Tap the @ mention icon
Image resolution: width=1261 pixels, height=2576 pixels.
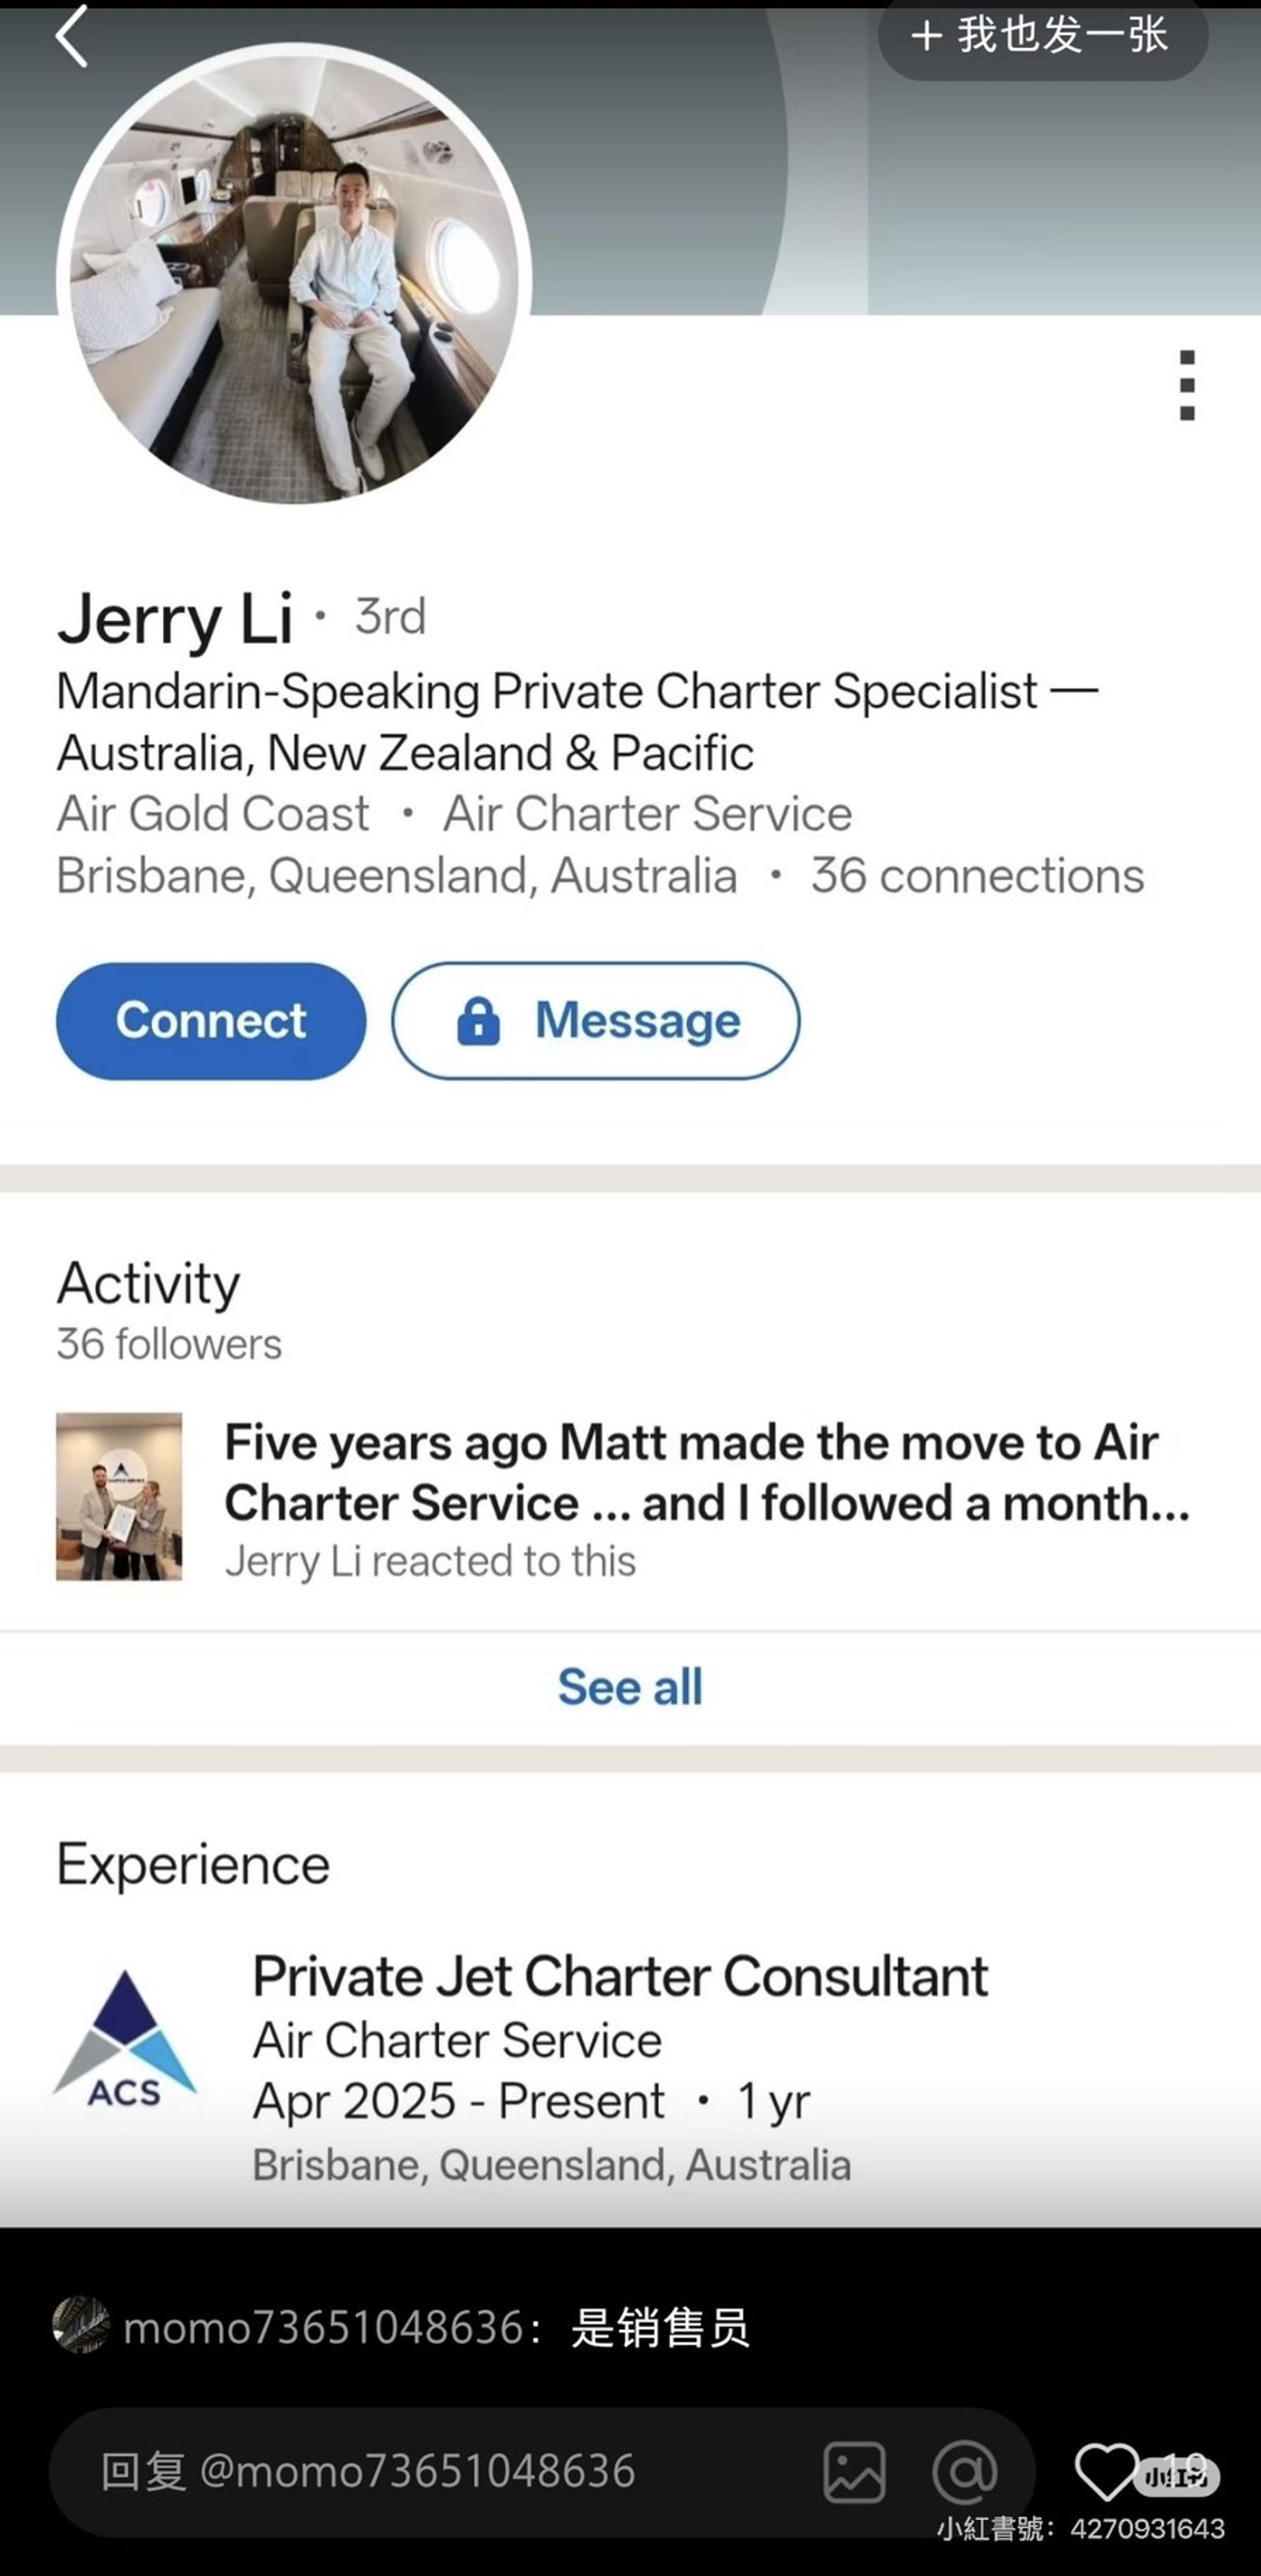[963, 2471]
